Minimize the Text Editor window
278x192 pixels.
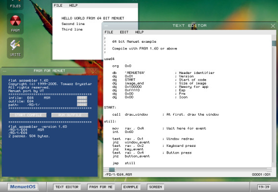(x=106, y=26)
